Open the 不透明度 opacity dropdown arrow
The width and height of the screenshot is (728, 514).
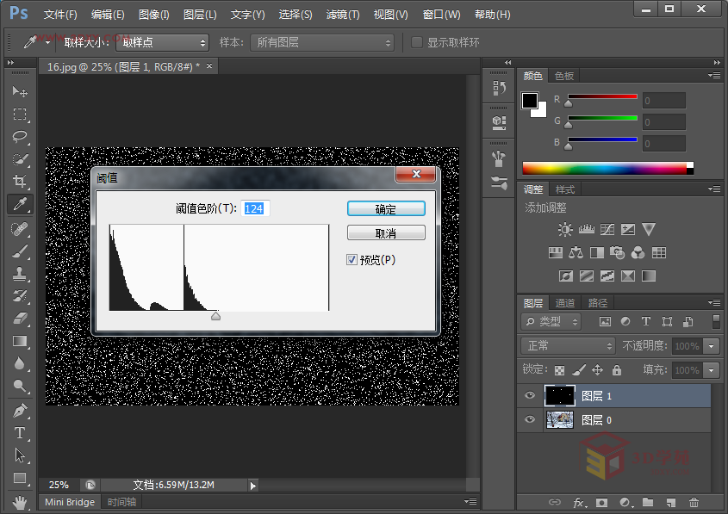tap(712, 346)
